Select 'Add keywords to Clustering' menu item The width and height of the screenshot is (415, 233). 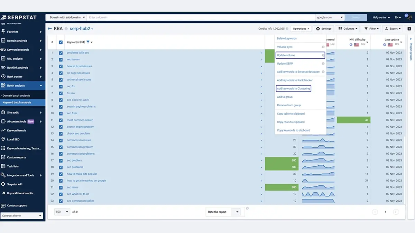[x=294, y=88]
